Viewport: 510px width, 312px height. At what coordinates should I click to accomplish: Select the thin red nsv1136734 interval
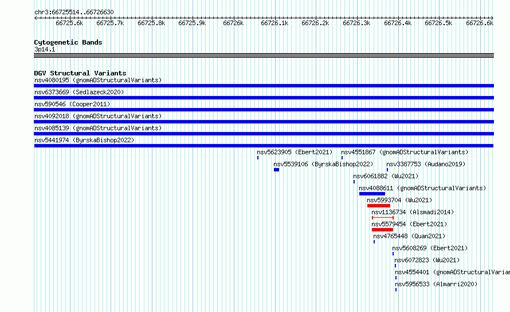[x=383, y=218]
